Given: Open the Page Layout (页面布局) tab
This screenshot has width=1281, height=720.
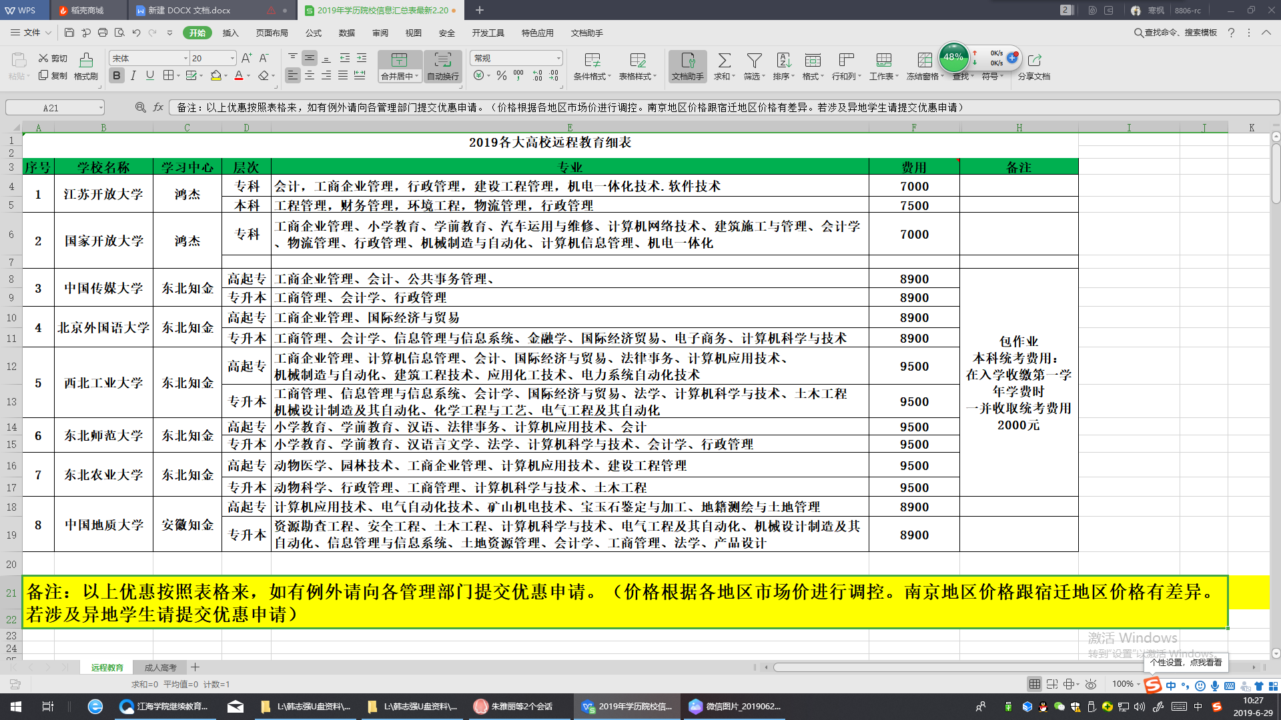Looking at the screenshot, I should 272,33.
